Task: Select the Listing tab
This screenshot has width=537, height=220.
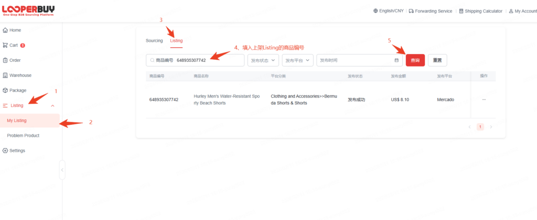Action: (176, 41)
